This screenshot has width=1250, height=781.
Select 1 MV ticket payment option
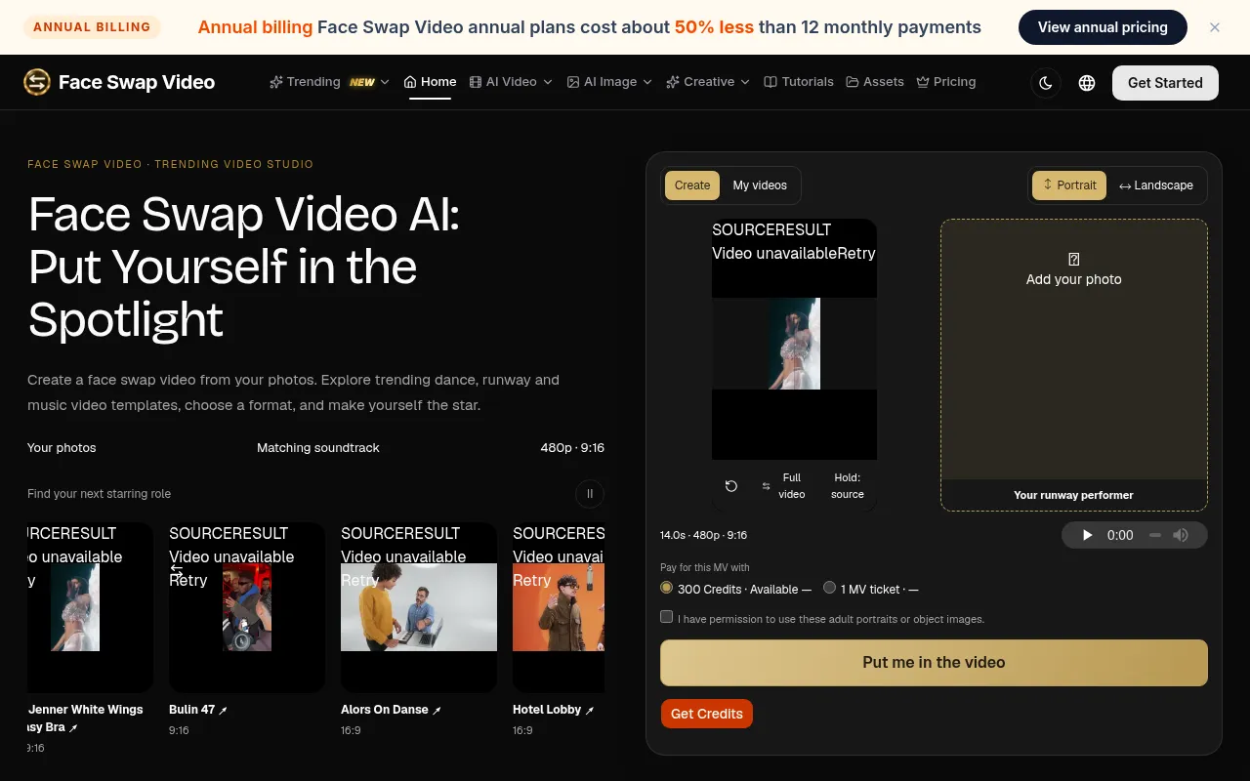[x=830, y=588]
